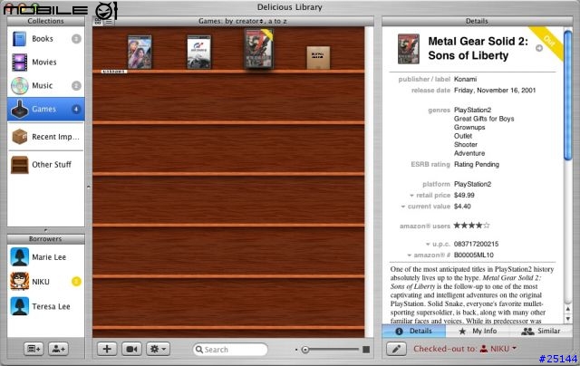Viewport: 580px width, 366px height.
Task: Expand the amazon # disclosure triangle
Action: (409, 255)
